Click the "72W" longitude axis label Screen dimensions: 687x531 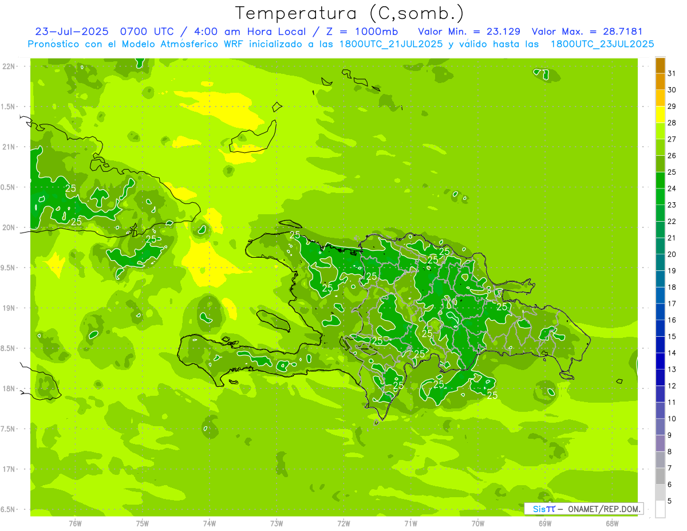coord(343,524)
